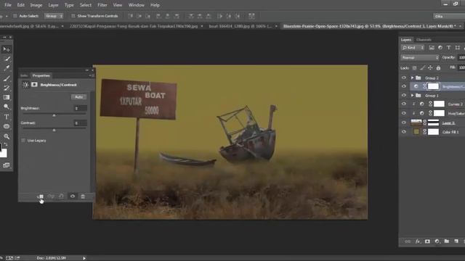Open the File menu
The width and height of the screenshot is (465, 261).
[x=8, y=5]
